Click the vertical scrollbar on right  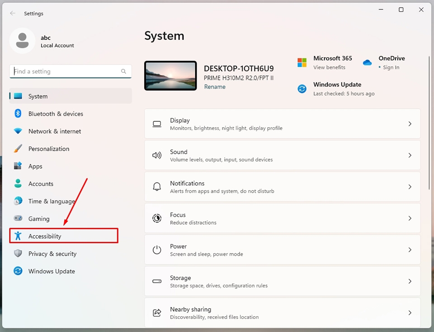[x=429, y=123]
